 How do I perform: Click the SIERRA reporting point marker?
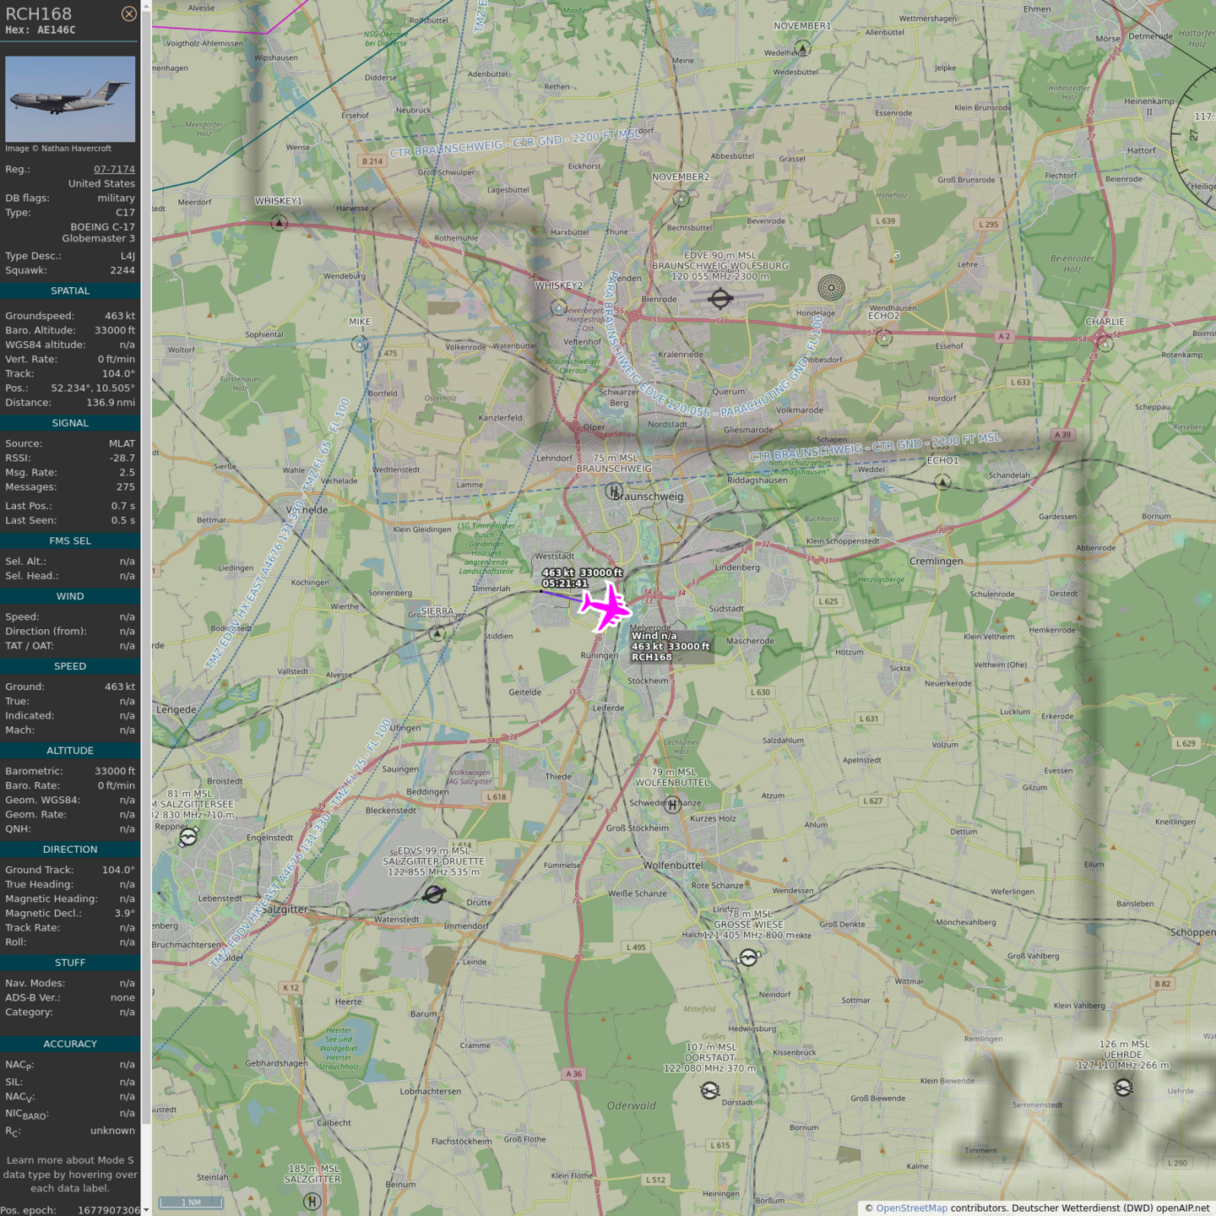(437, 633)
